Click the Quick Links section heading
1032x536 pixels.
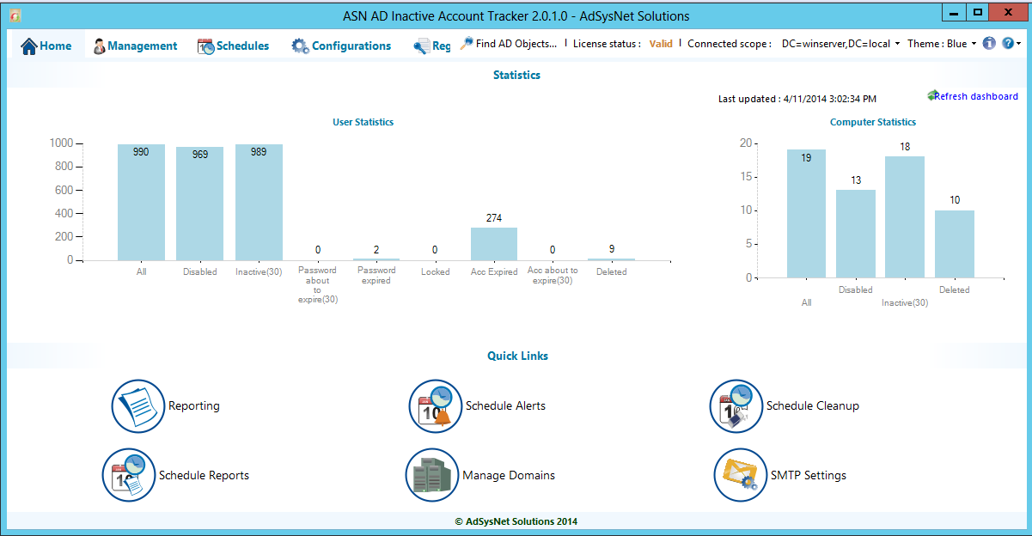point(517,356)
